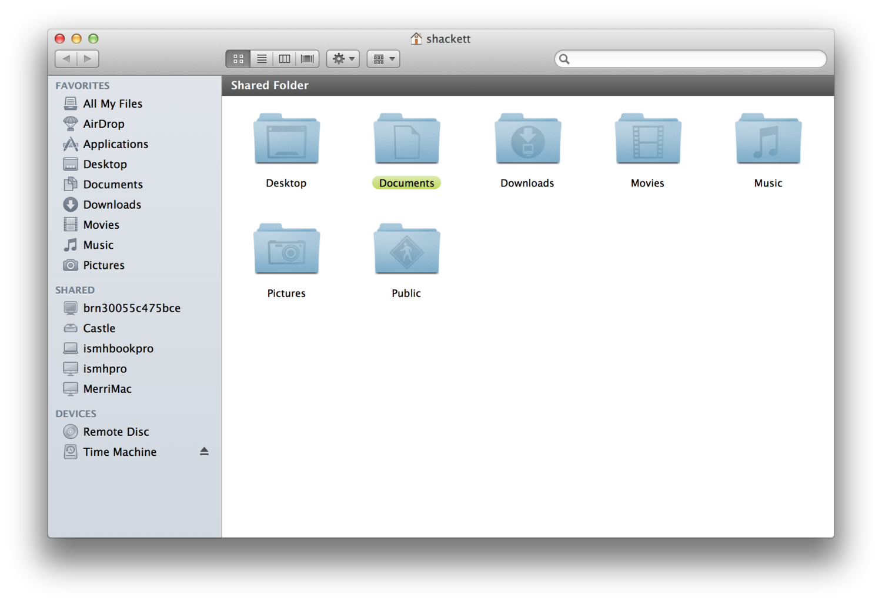
Task: Eject the Time Machine drive
Action: [x=204, y=451]
